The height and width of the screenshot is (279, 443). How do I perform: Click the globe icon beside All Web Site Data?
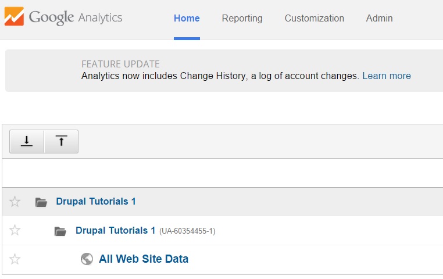pos(87,259)
